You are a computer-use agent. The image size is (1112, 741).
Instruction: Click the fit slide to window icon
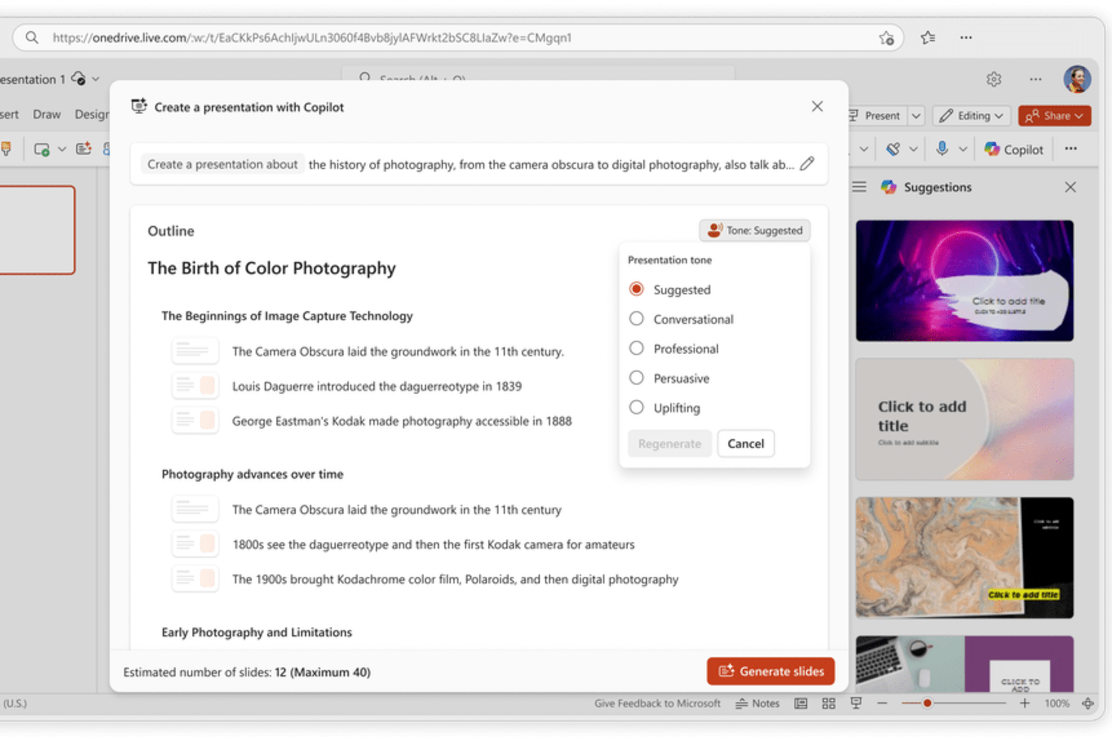pos(1088,703)
